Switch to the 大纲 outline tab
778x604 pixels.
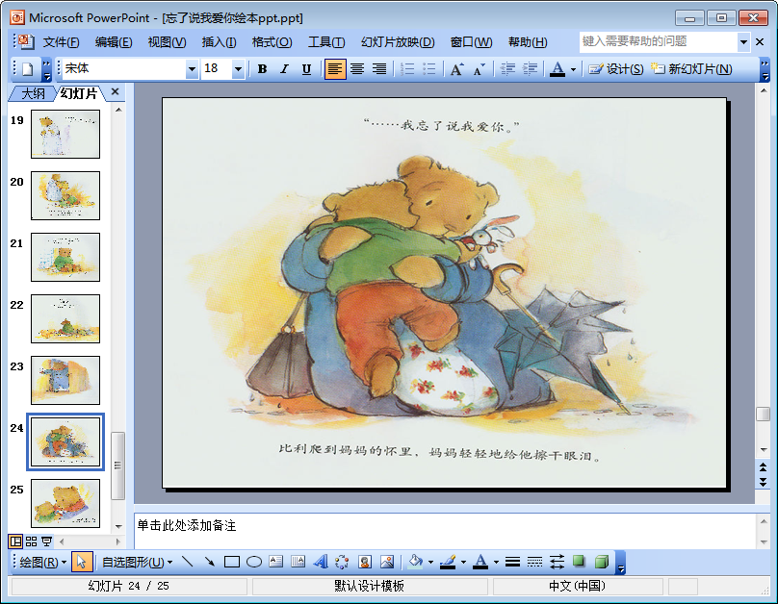[x=33, y=93]
